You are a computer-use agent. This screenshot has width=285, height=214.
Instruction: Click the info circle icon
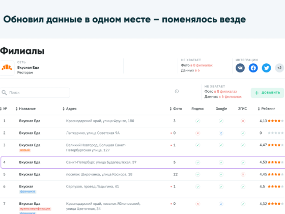177,91
